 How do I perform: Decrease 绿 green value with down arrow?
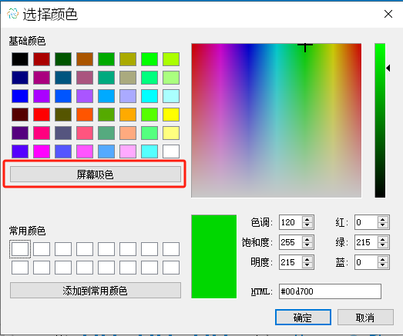coord(383,245)
